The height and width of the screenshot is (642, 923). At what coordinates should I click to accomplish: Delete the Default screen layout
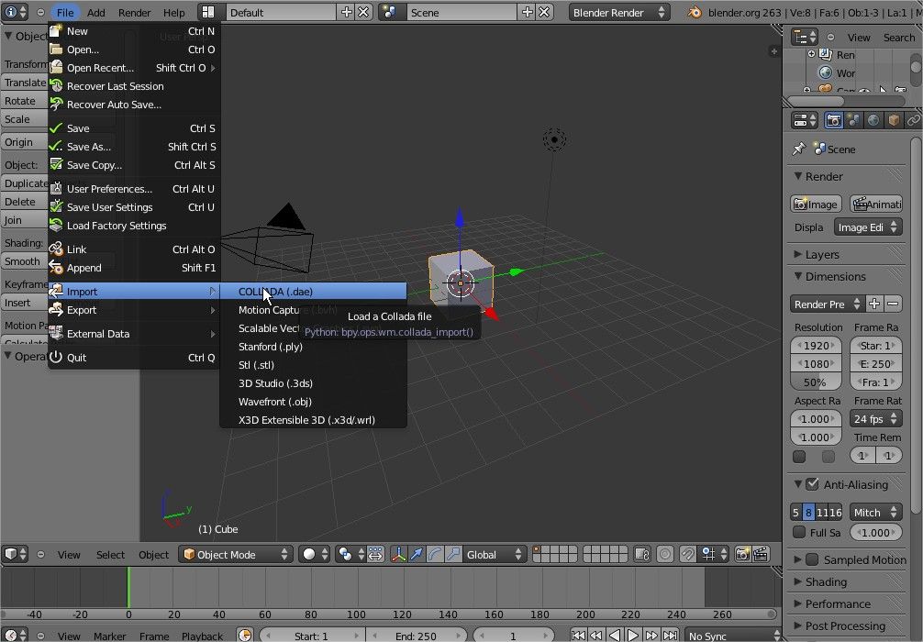coord(364,12)
